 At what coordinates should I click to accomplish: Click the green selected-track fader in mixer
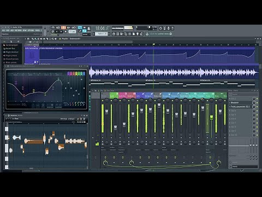(x=211, y=118)
